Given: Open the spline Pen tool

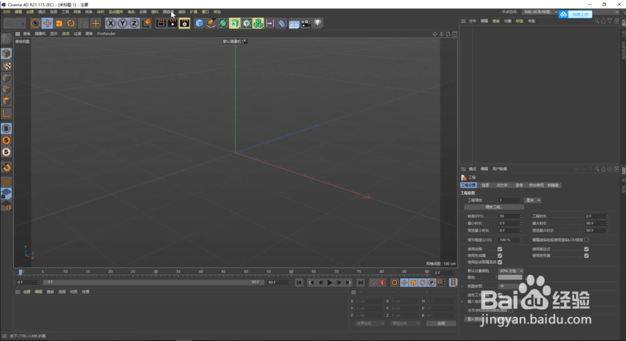Looking at the screenshot, I should tap(211, 24).
